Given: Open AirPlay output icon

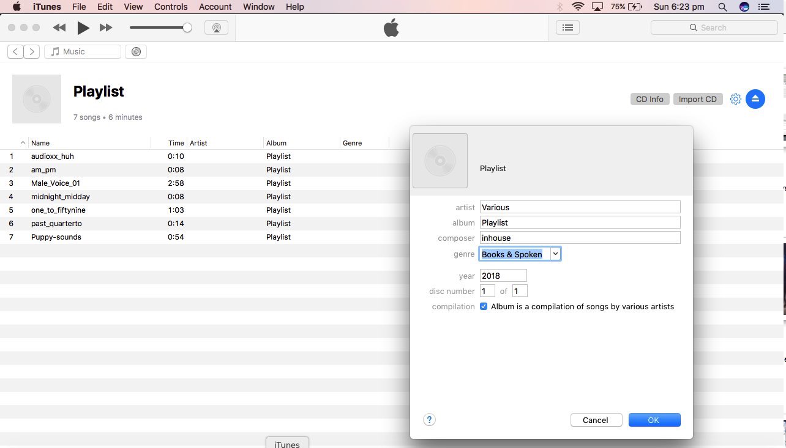Looking at the screenshot, I should [216, 28].
